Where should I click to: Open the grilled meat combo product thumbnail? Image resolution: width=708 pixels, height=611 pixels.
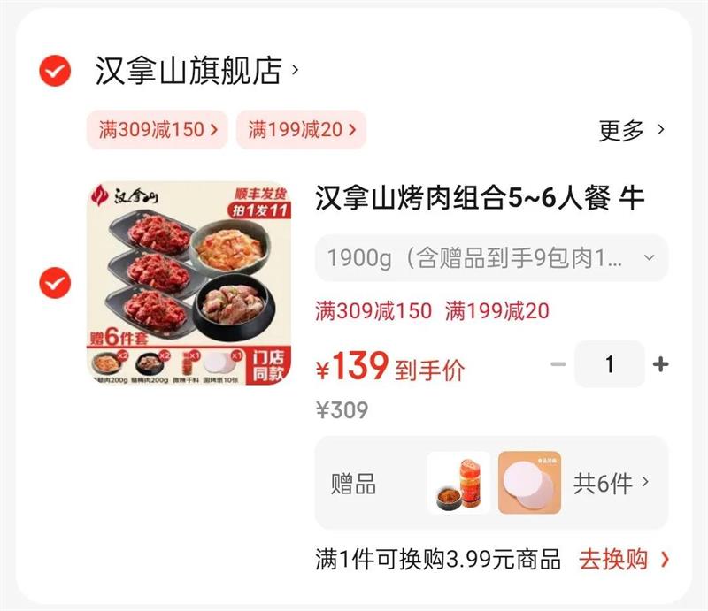pos(189,283)
